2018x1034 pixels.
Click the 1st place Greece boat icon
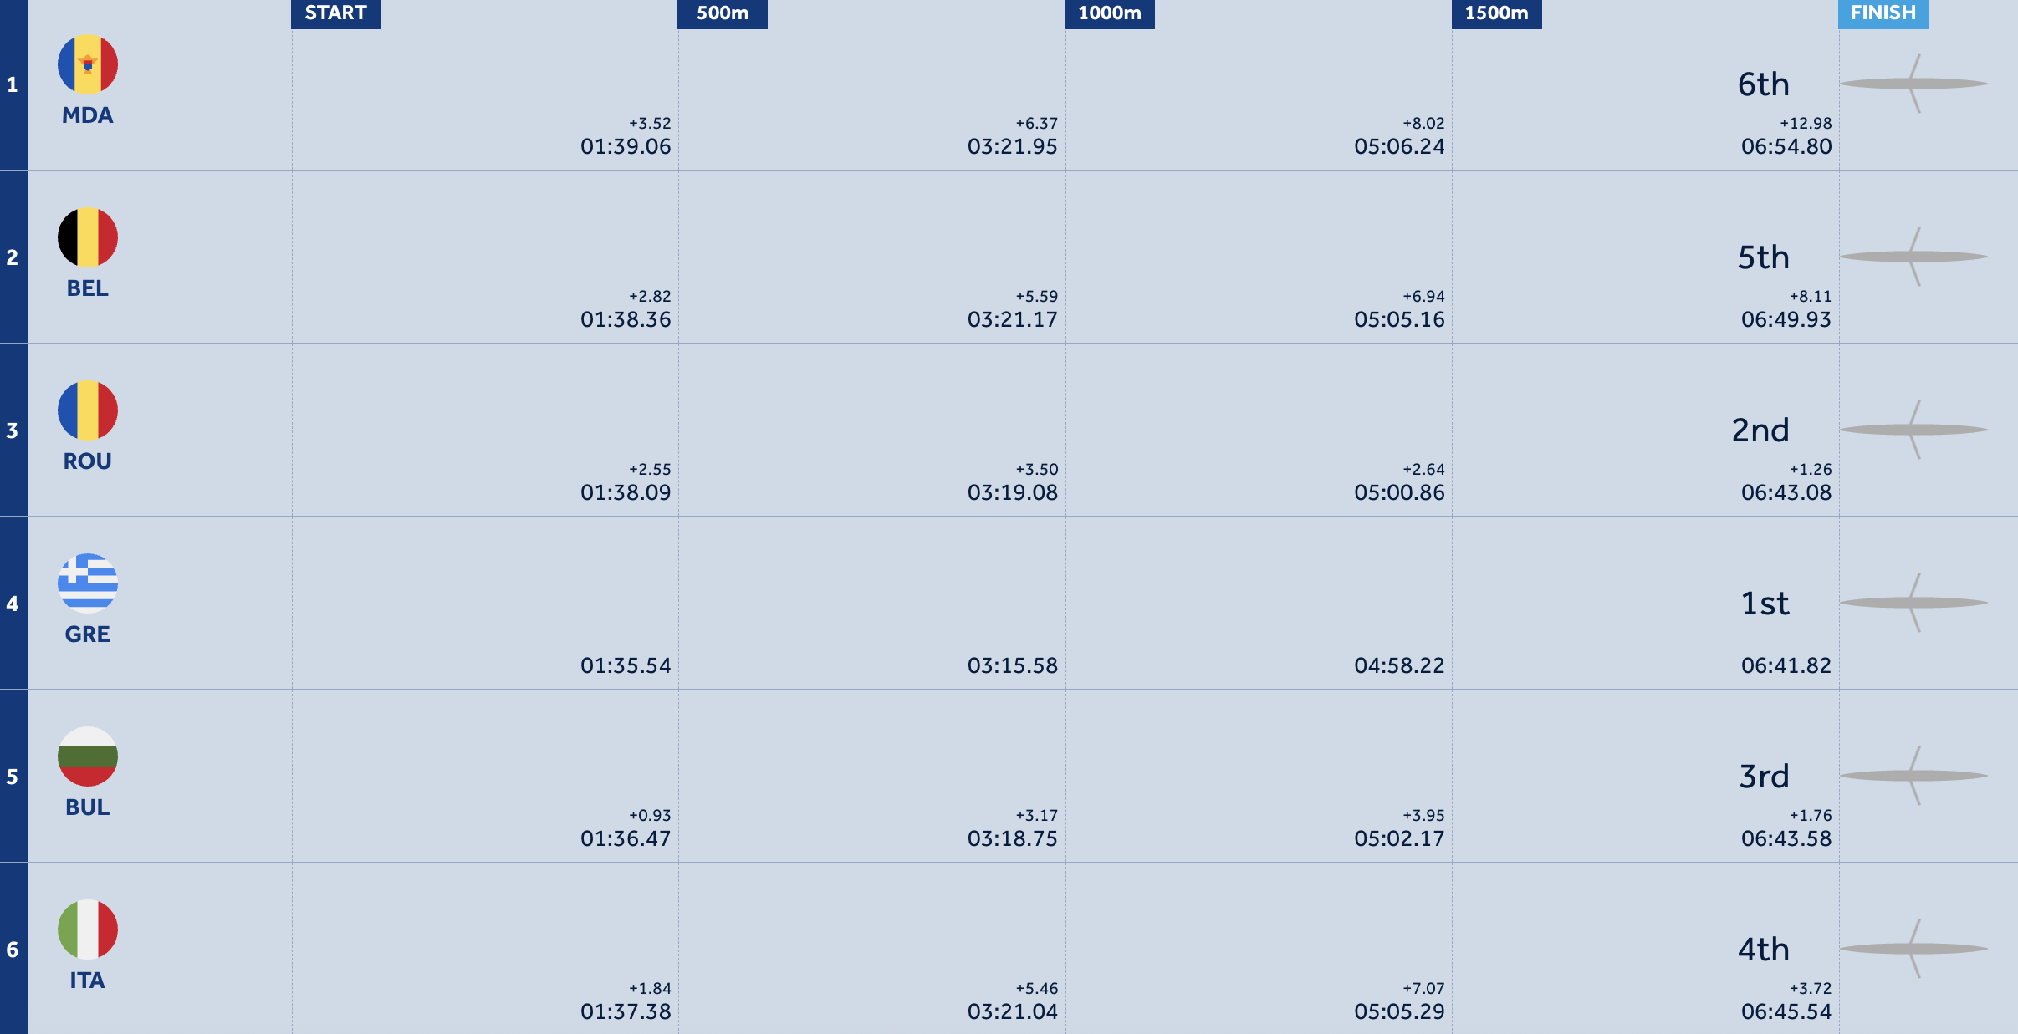tap(1913, 603)
